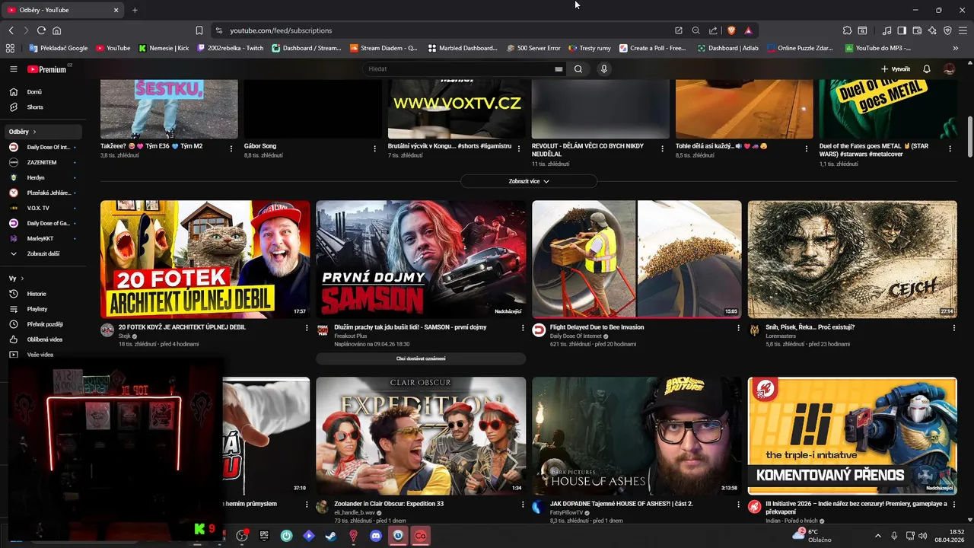Image resolution: width=974 pixels, height=548 pixels.
Task: Open options for Sníh, Písek, Řeka video
Action: [x=954, y=328]
